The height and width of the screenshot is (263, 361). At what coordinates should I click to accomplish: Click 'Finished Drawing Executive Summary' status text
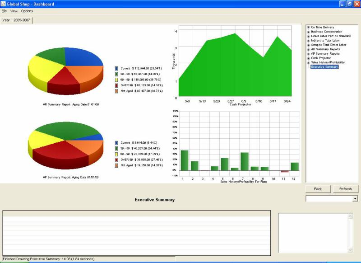tap(49, 259)
